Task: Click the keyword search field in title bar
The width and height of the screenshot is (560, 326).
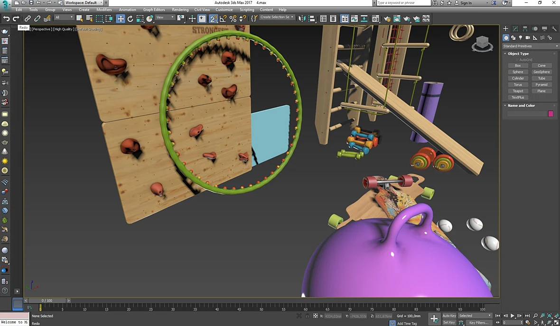Action: (x=403, y=3)
